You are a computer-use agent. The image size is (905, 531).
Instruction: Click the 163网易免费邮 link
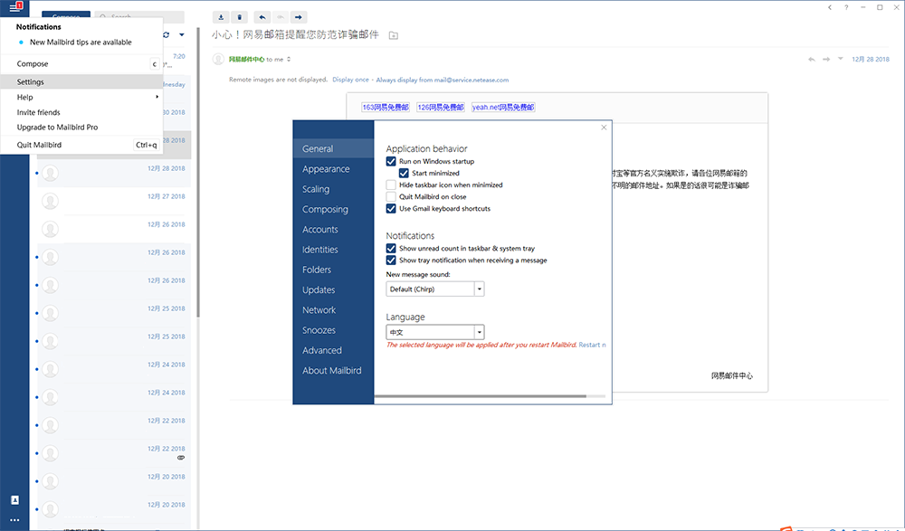click(386, 107)
